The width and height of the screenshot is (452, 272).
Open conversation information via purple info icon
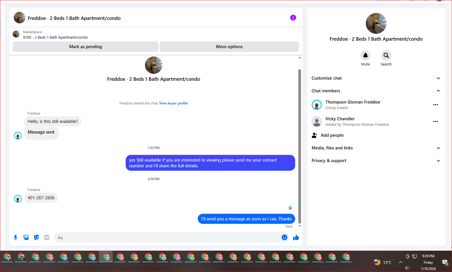[x=293, y=18]
